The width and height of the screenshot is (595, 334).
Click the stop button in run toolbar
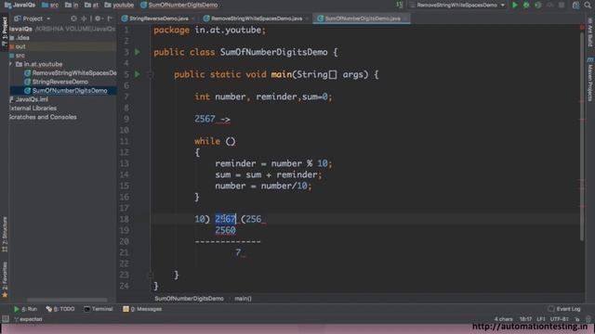pyautogui.click(x=562, y=5)
